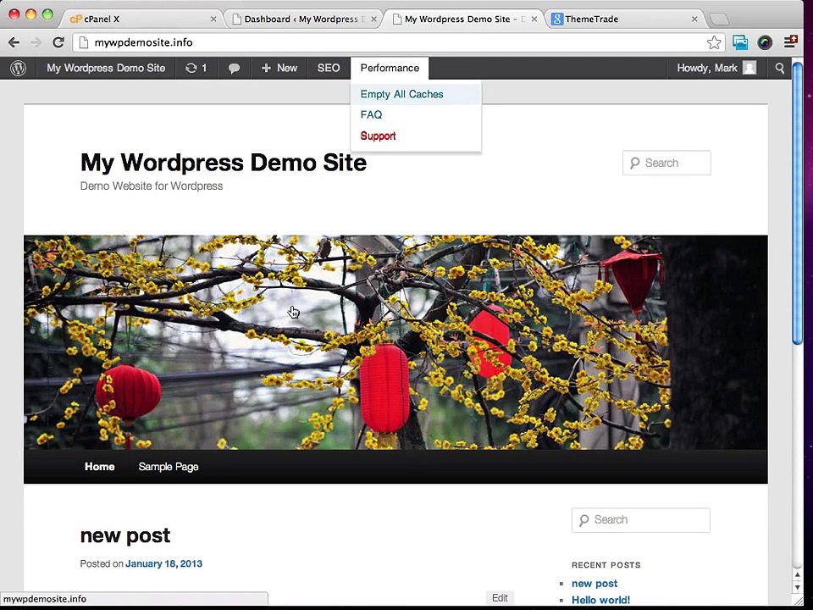Click the sidebar Search input field
The height and width of the screenshot is (610, 813).
[x=641, y=520]
